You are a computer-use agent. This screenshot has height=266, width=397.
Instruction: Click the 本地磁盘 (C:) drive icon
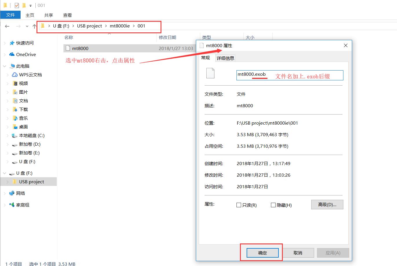pyautogui.click(x=14, y=135)
